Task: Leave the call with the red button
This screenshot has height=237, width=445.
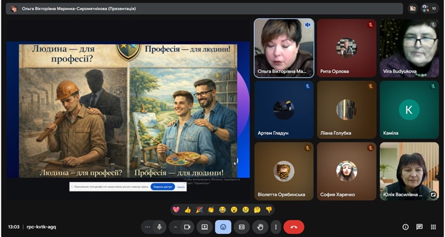Action: (x=294, y=227)
